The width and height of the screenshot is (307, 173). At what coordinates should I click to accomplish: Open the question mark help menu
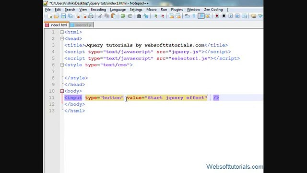[227, 10]
